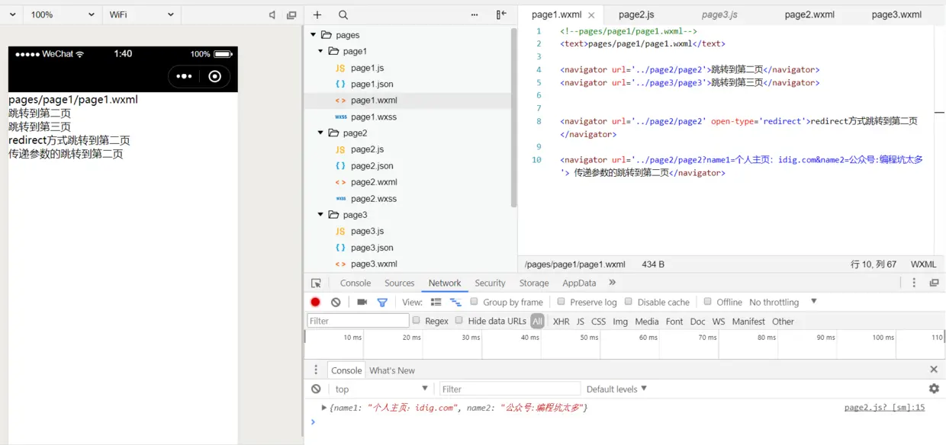Collapse the file tree panel icon

pos(501,14)
